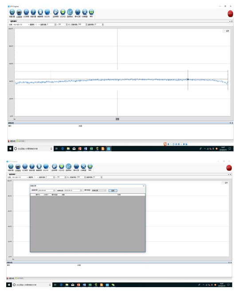Image resolution: width=238 pixels, height=292 pixels.
Task: Select the temperature curve tab above the blue curve chart
Action: point(13,21)
